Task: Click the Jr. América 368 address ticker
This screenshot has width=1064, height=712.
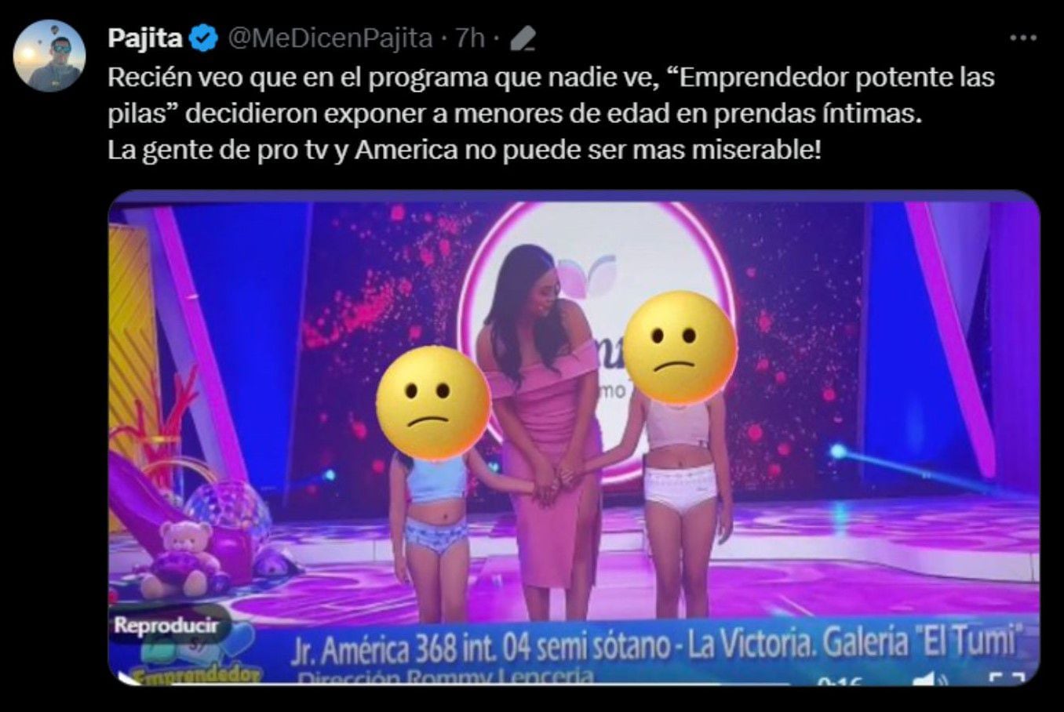Action: click(x=653, y=647)
